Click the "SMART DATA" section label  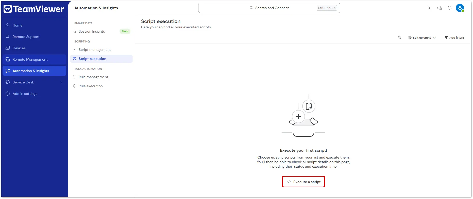(83, 23)
